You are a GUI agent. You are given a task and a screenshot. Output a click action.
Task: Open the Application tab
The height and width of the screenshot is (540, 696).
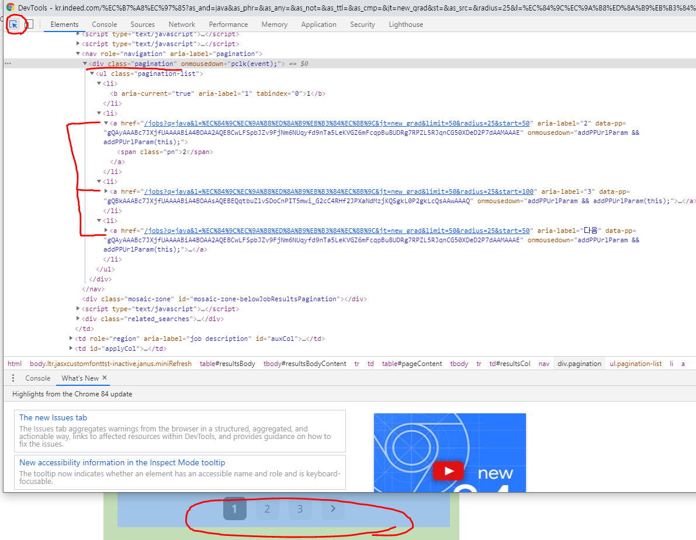[318, 25]
